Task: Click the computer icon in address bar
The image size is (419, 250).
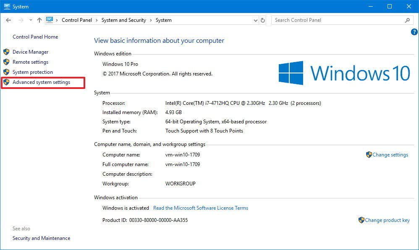Action: pos(50,20)
